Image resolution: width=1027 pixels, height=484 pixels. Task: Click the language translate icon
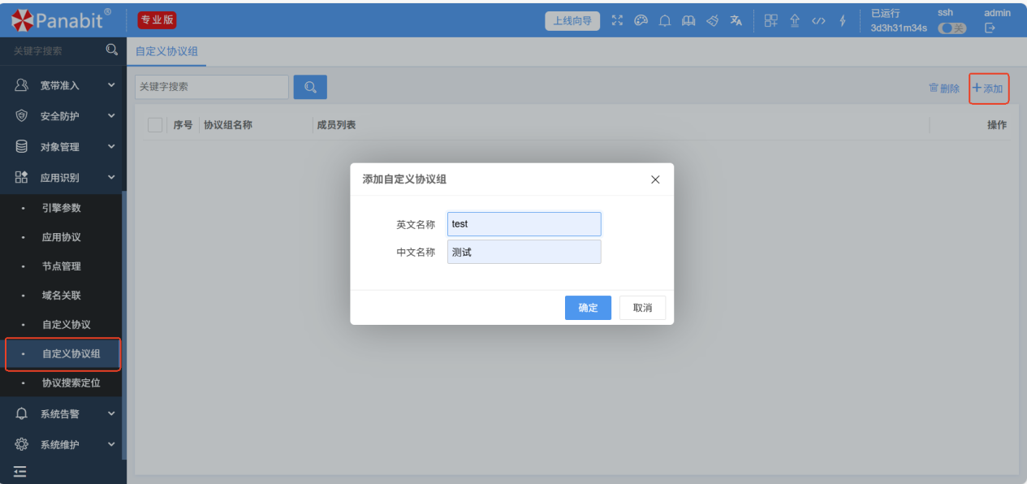click(x=736, y=21)
